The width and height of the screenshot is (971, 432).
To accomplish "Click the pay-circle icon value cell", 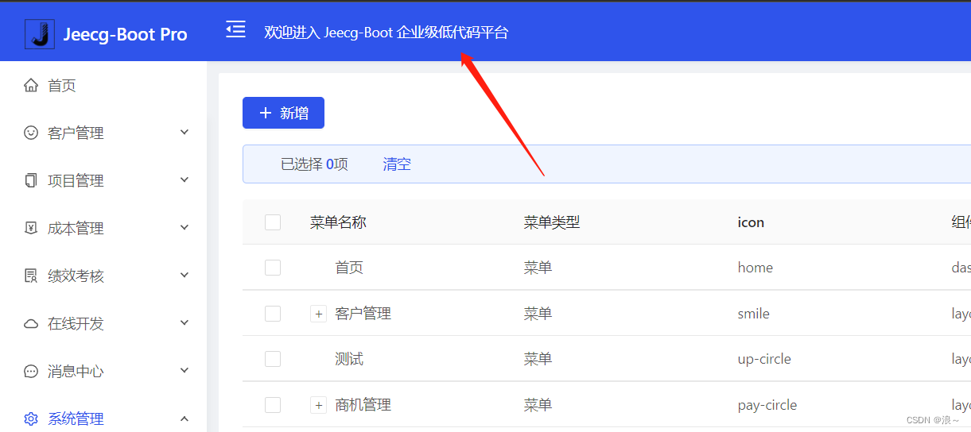I will [x=767, y=405].
